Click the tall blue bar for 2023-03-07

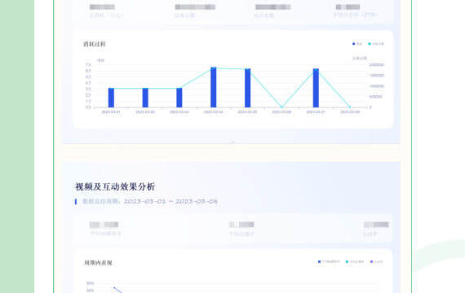316,88
